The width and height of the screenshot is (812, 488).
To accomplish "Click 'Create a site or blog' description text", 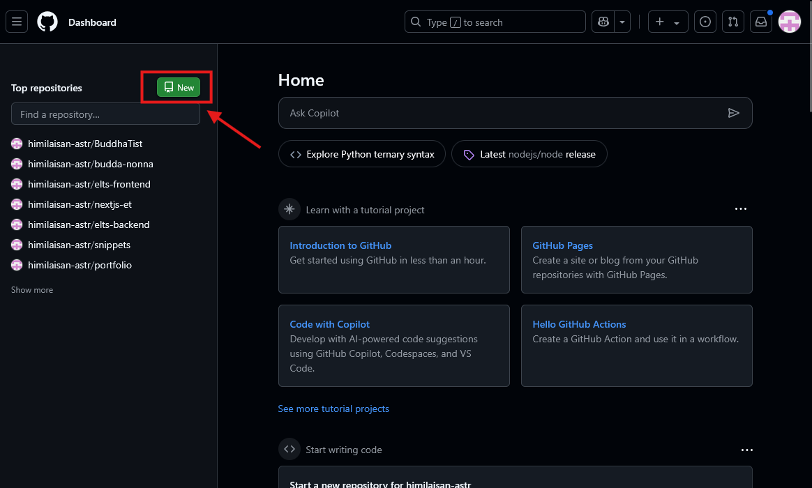I will 615,268.
